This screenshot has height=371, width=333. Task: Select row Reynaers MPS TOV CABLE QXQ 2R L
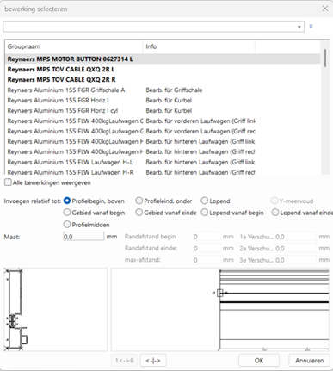[163, 70]
